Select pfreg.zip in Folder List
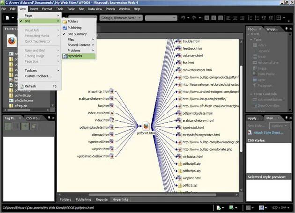 point(21,106)
